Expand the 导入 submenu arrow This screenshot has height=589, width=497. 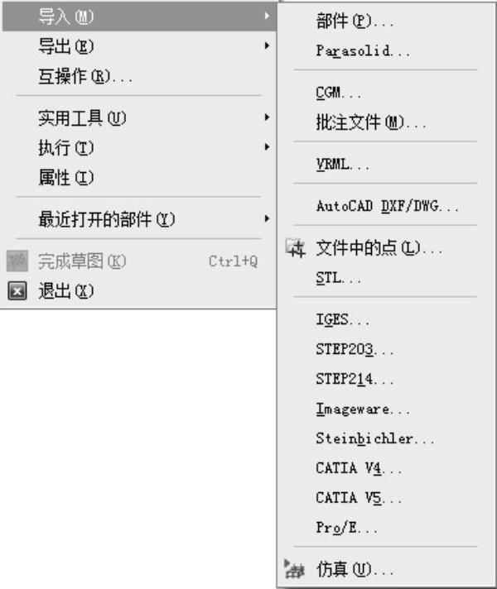point(267,16)
